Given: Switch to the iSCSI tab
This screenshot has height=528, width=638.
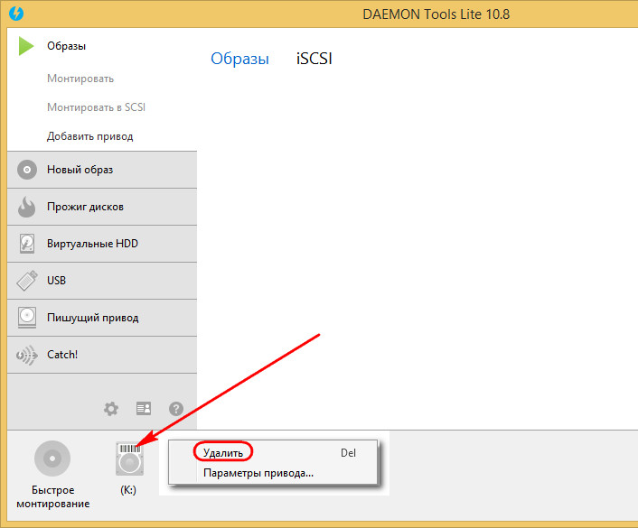Looking at the screenshot, I should point(314,59).
